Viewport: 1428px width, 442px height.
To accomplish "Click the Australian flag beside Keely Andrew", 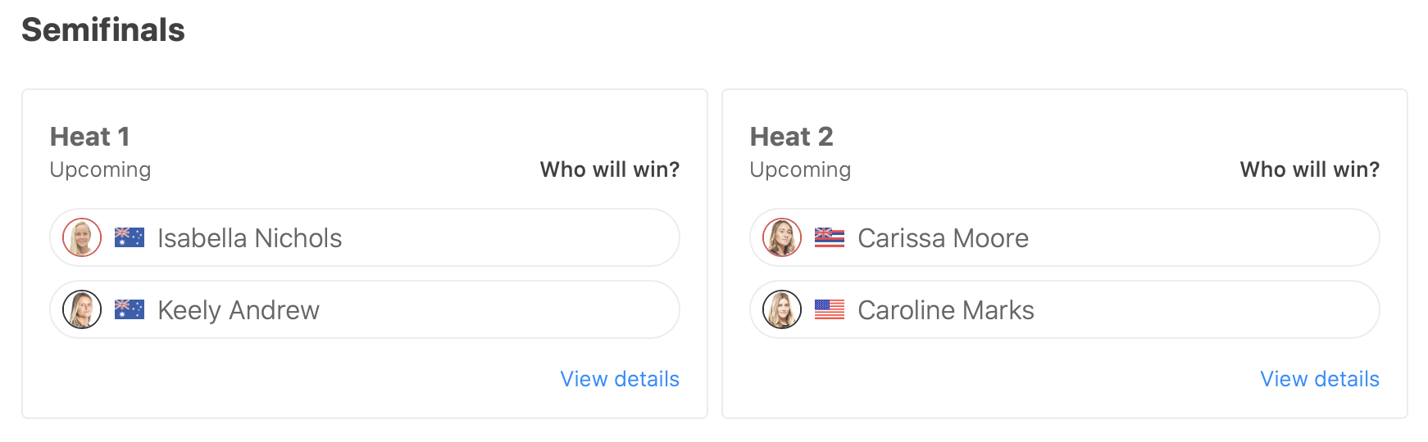I will pyautogui.click(x=130, y=309).
